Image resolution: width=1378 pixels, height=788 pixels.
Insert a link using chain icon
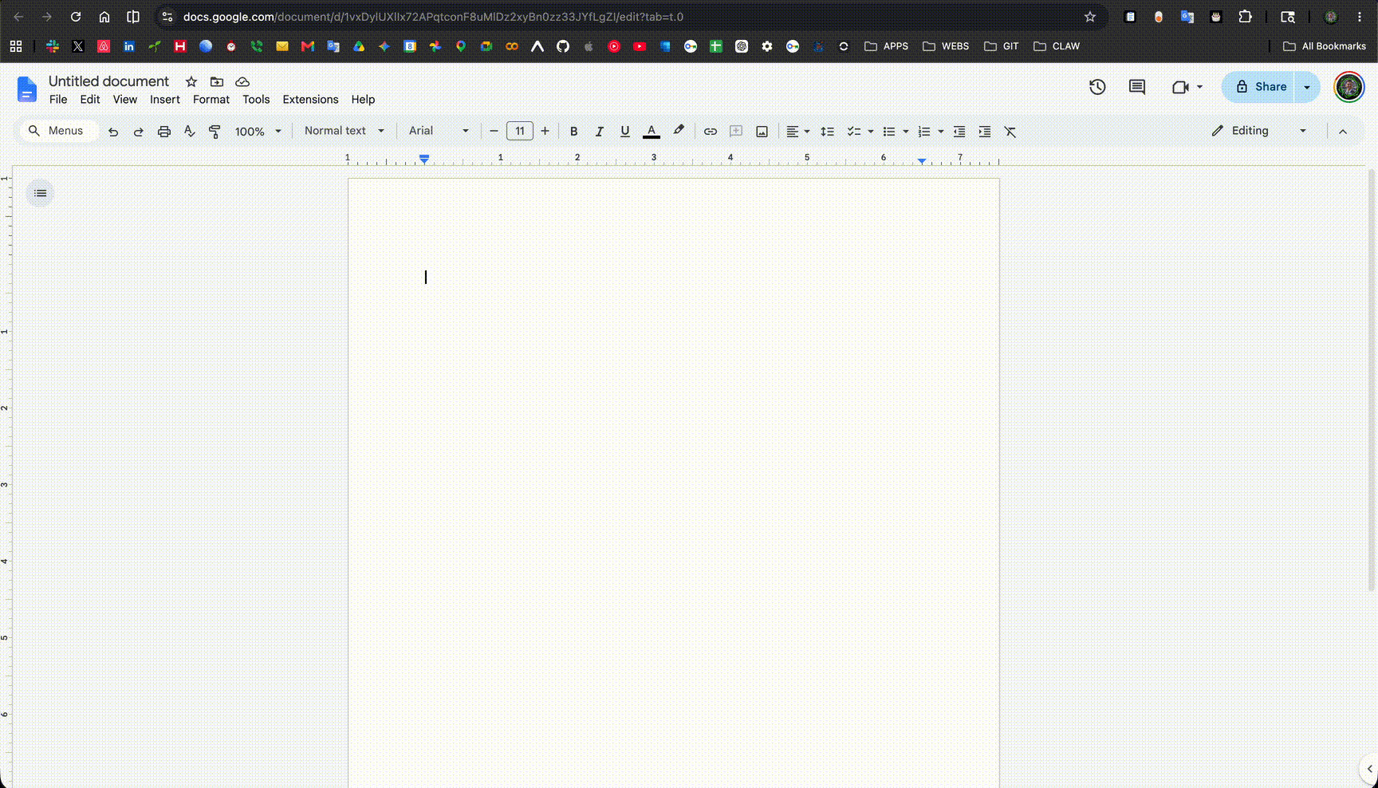pos(710,132)
